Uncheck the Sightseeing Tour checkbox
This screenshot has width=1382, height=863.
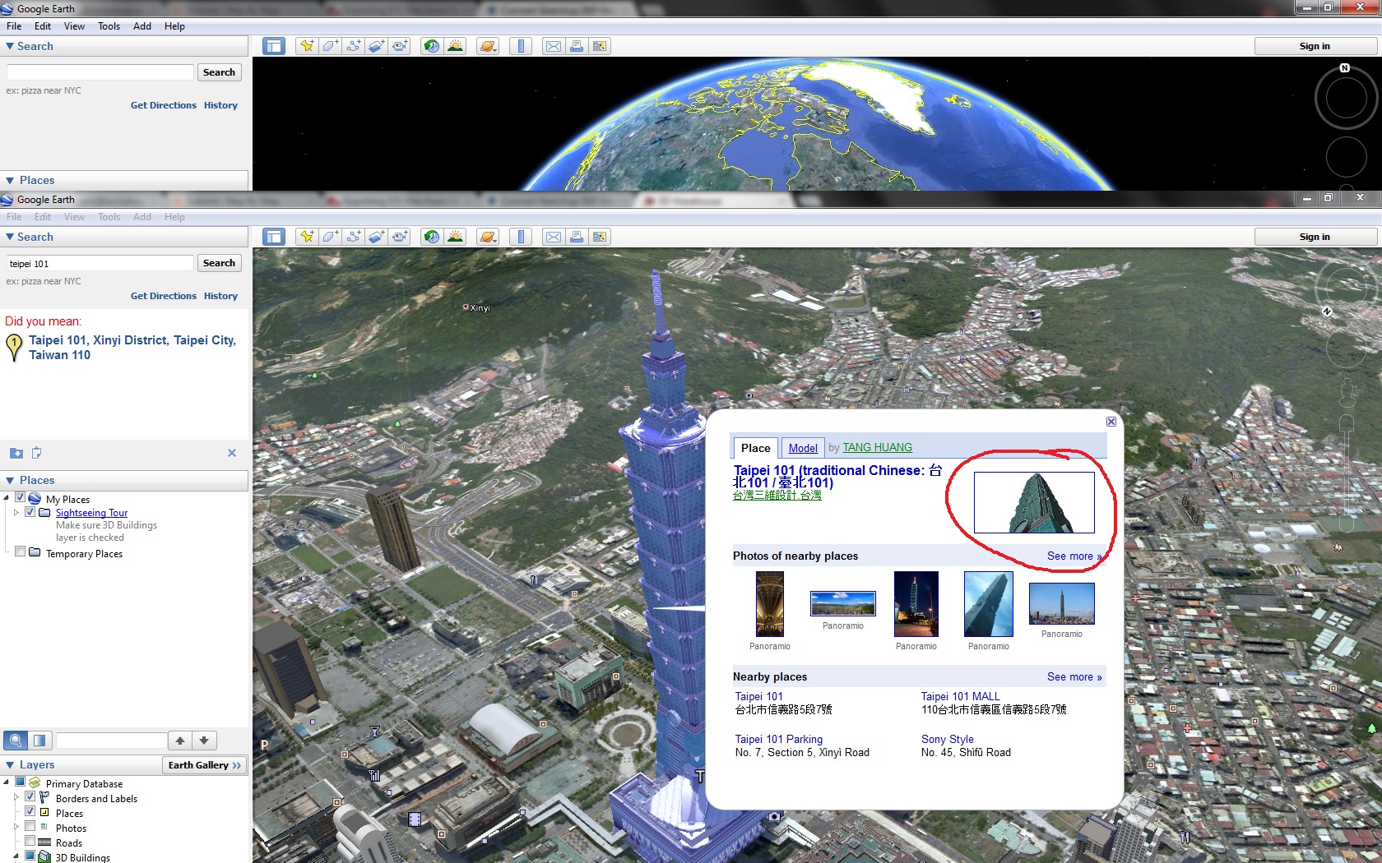coord(30,512)
